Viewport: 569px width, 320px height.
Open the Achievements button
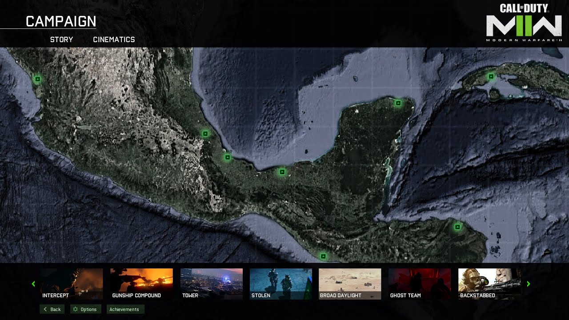pos(125,309)
